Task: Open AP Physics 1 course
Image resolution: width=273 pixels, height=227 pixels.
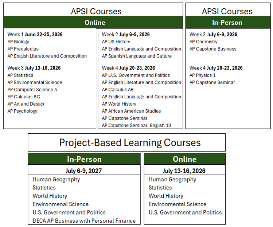Action: pos(203,75)
